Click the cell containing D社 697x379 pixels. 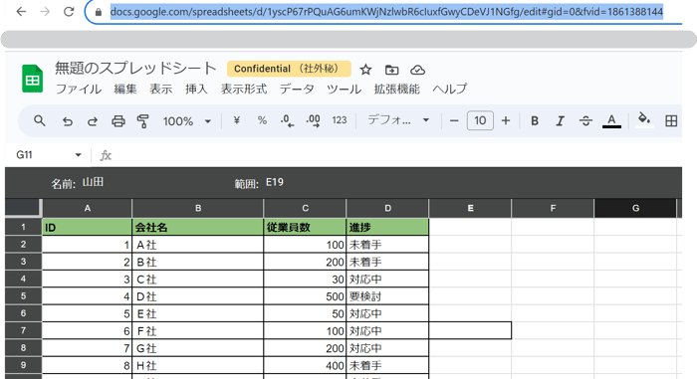pyautogui.click(x=198, y=296)
